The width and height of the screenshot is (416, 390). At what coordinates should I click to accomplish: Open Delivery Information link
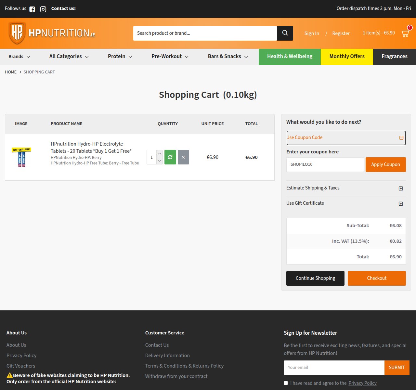[167, 356]
